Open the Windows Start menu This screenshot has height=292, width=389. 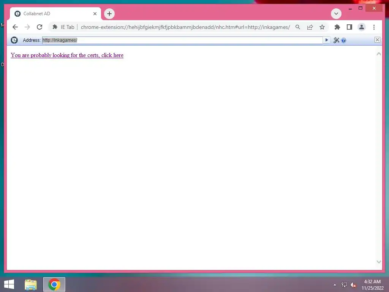pyautogui.click(x=9, y=284)
